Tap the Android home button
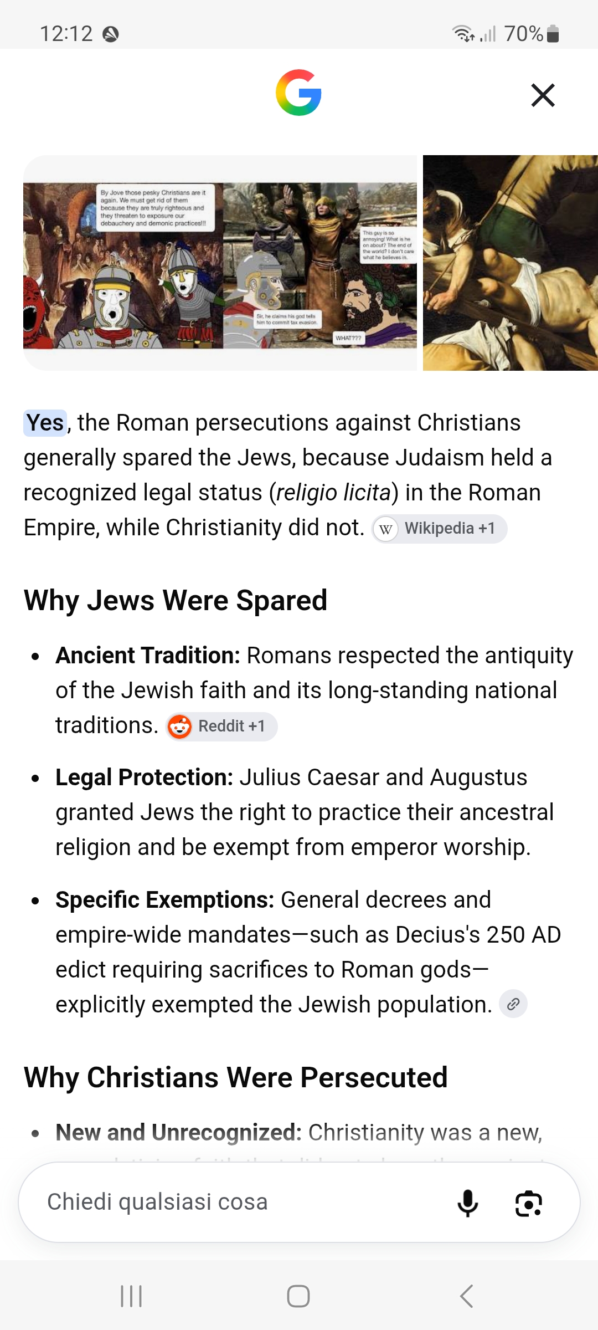The width and height of the screenshot is (598, 1330). coord(298,1296)
